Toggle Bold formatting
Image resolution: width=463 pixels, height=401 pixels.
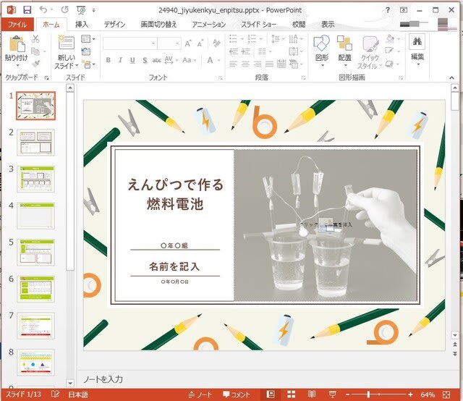tap(109, 60)
